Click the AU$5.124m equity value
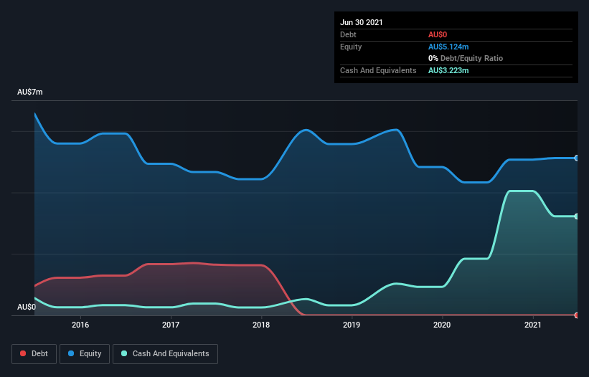The height and width of the screenshot is (377, 589). point(448,47)
